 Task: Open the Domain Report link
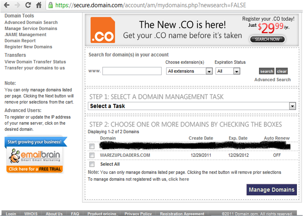[x=20, y=41]
